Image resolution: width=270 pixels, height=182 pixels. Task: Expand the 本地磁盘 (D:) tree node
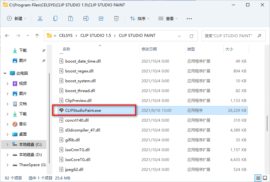tap(8, 155)
